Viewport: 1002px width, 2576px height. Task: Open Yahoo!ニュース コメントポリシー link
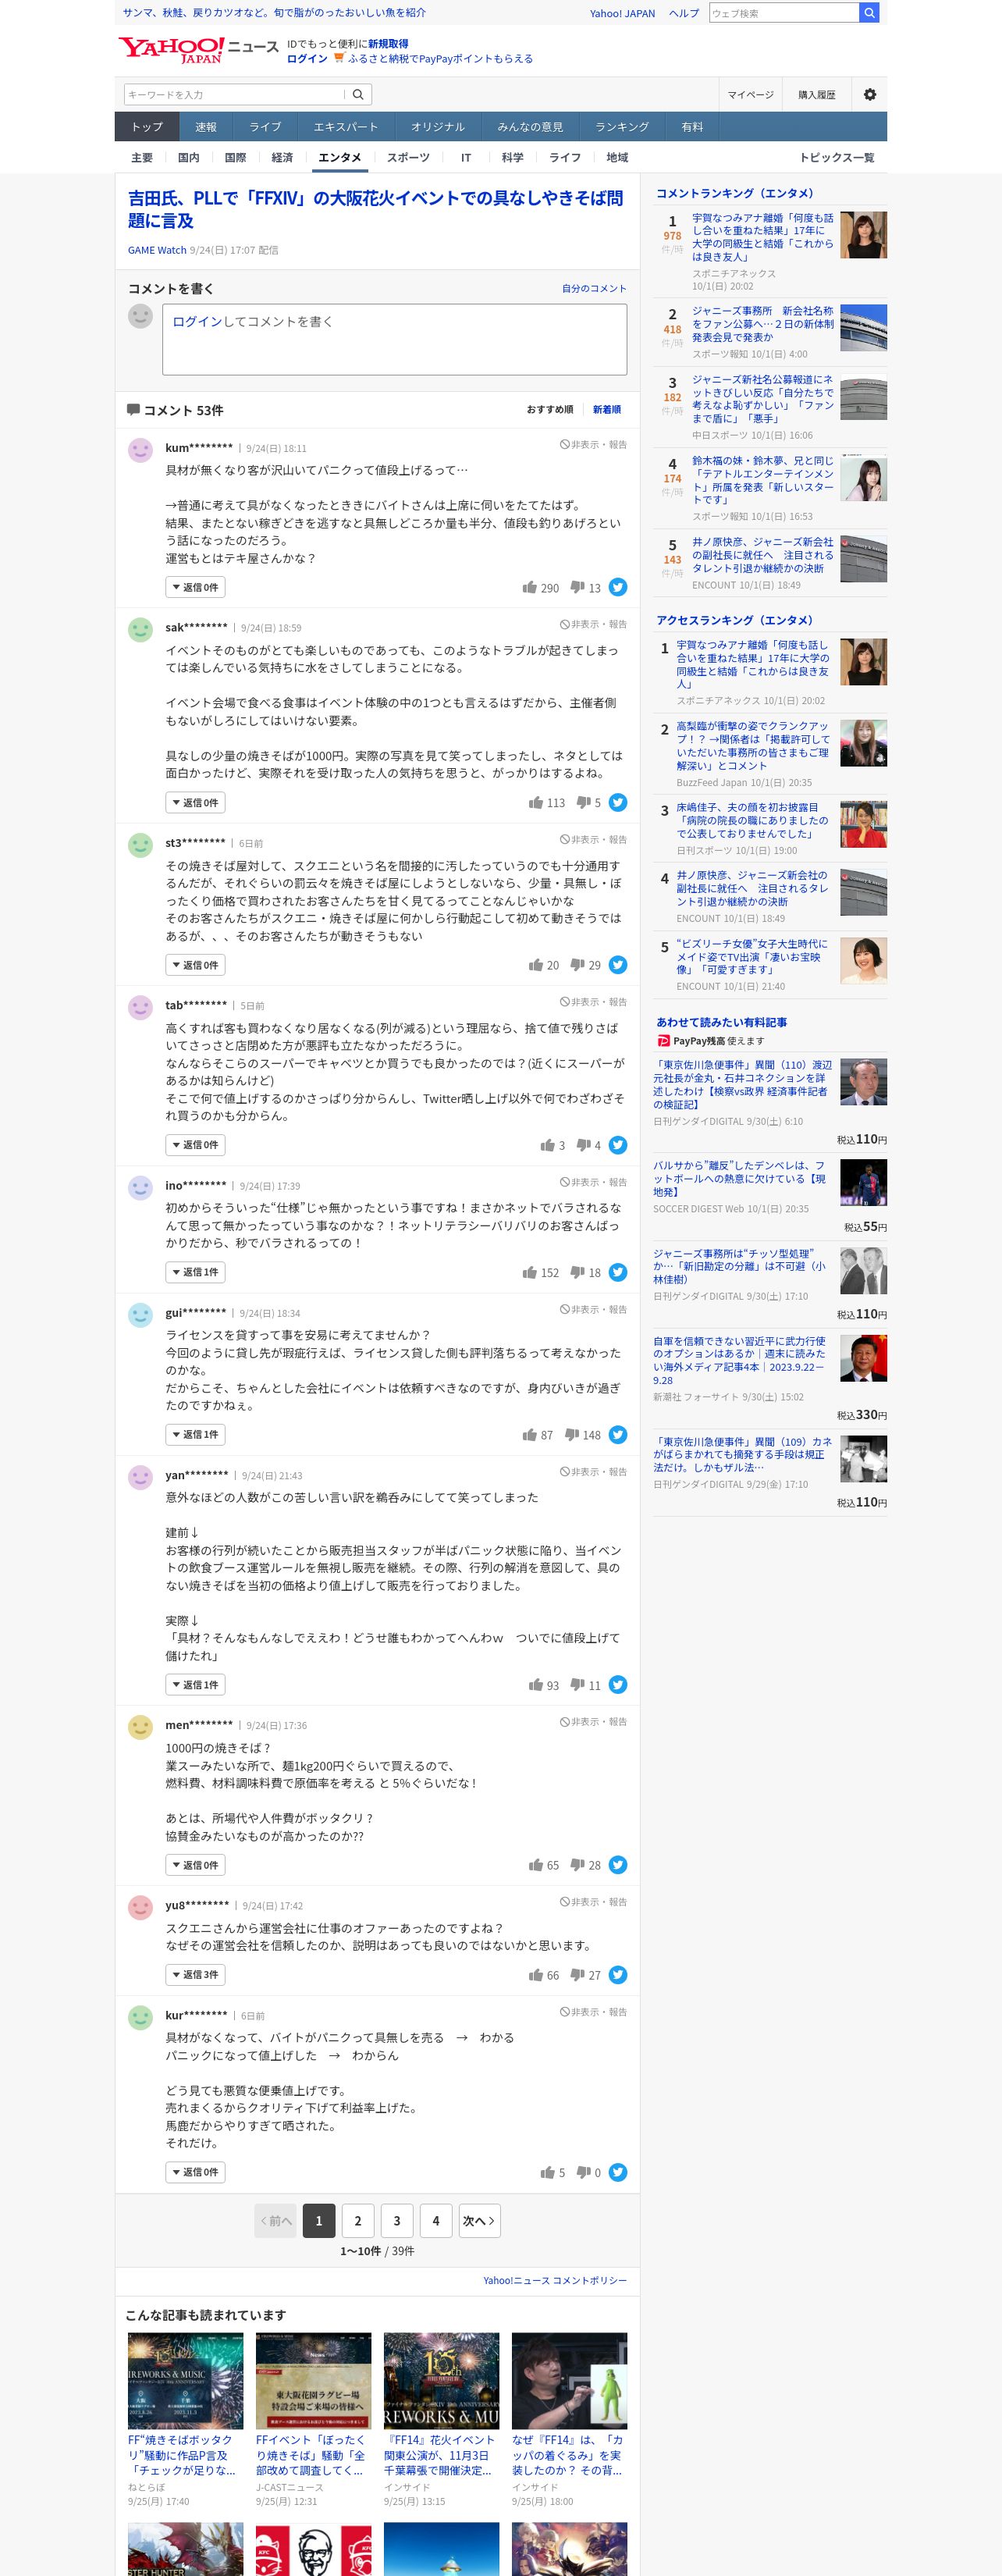(555, 2280)
